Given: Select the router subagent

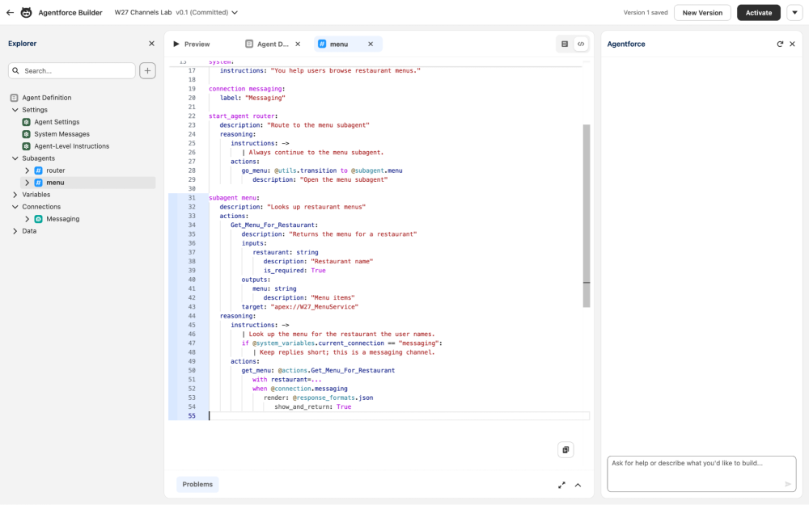Looking at the screenshot, I should coord(56,170).
